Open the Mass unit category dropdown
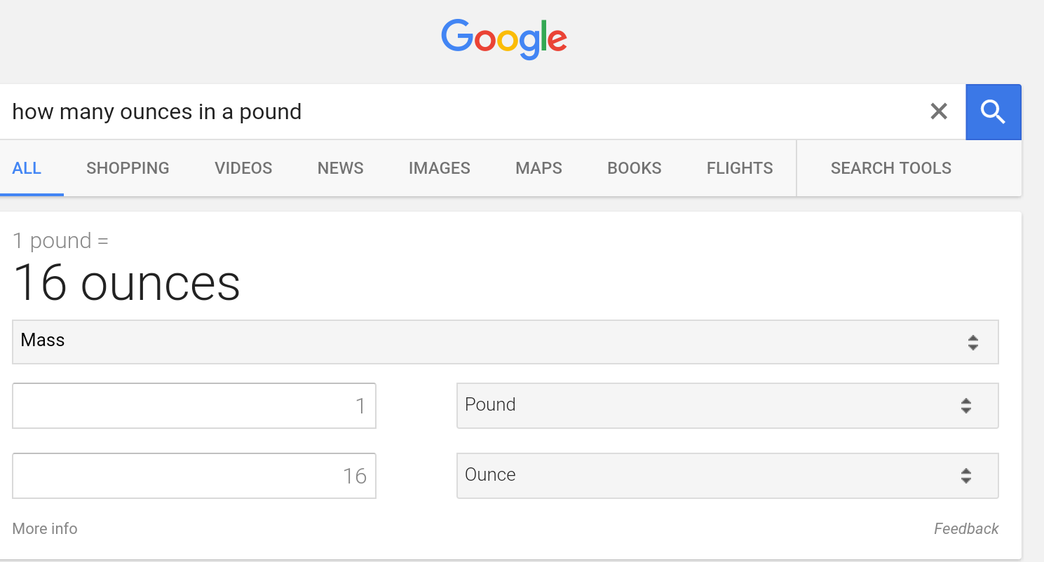This screenshot has width=1044, height=562. pos(505,342)
